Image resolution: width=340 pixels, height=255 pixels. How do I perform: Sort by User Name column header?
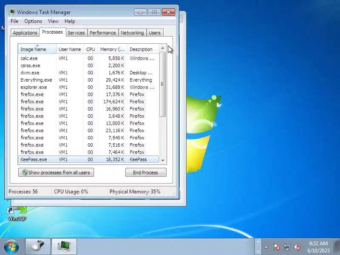pos(70,49)
